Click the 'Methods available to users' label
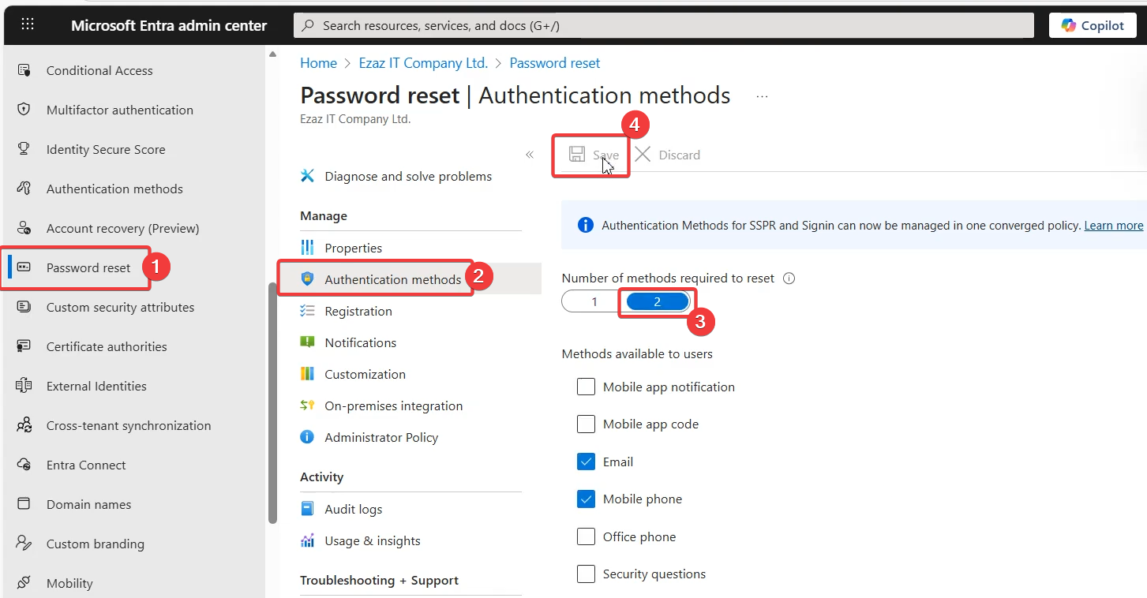The height and width of the screenshot is (598, 1147). pyautogui.click(x=637, y=353)
